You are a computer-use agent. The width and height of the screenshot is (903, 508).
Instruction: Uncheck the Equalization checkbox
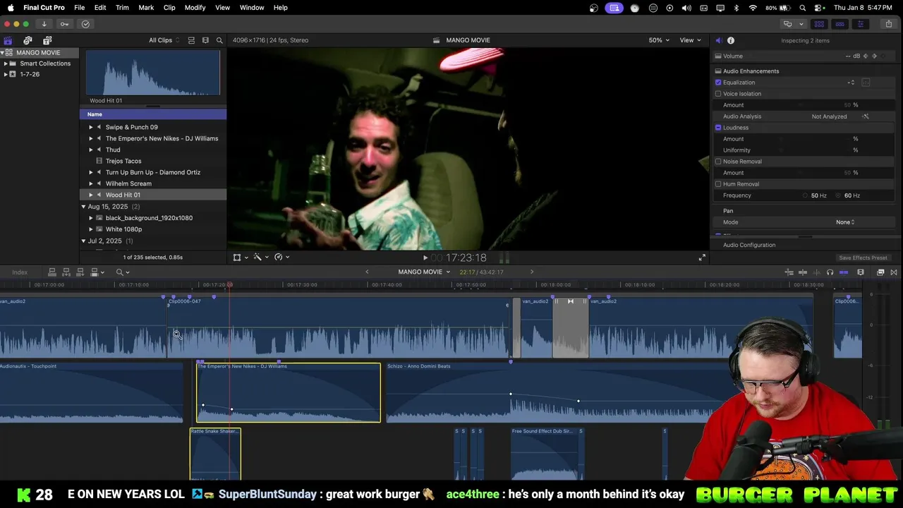pos(718,83)
